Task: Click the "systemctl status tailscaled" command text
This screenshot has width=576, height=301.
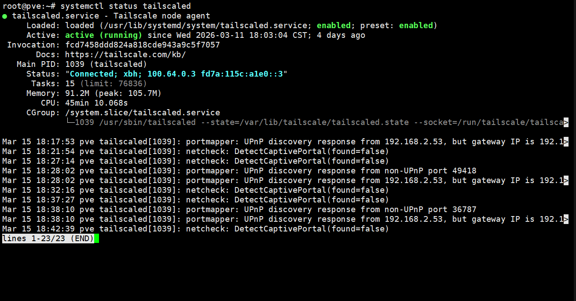Action: pos(125,6)
